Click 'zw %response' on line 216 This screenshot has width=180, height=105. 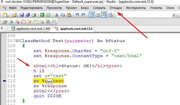[x=50, y=86]
